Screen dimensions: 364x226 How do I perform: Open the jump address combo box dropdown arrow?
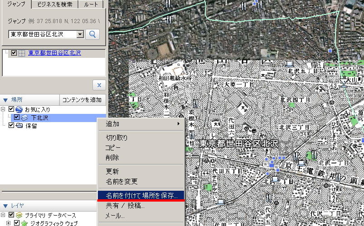(80, 34)
